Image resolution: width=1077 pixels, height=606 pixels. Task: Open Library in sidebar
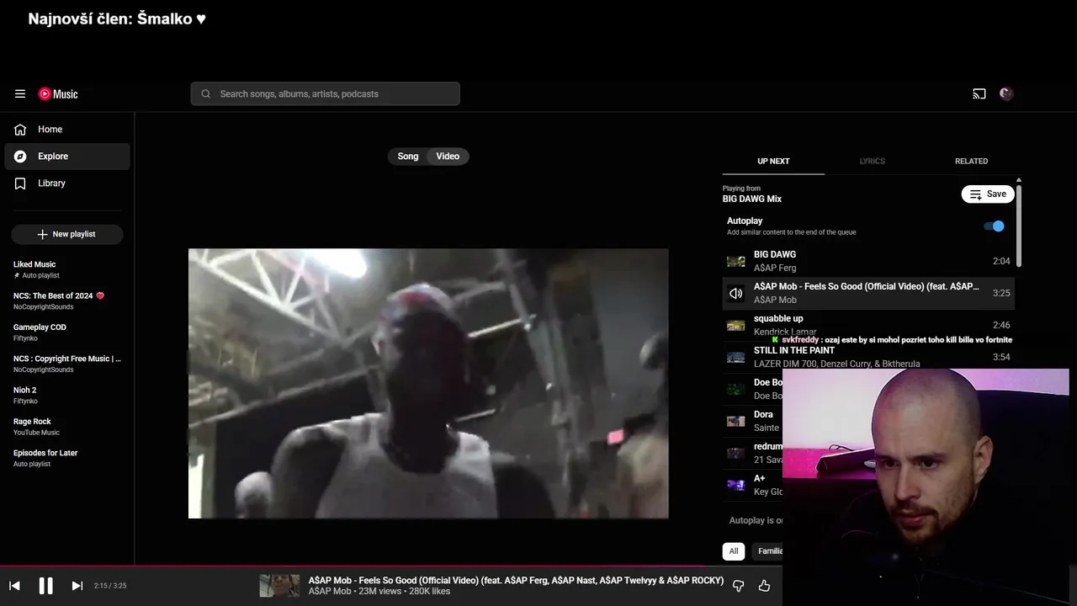click(x=67, y=183)
